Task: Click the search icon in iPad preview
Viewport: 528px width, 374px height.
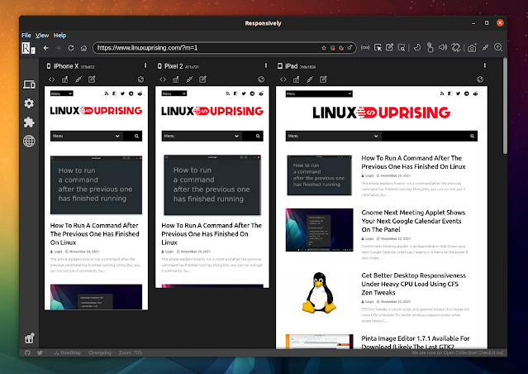Action: coord(472,137)
